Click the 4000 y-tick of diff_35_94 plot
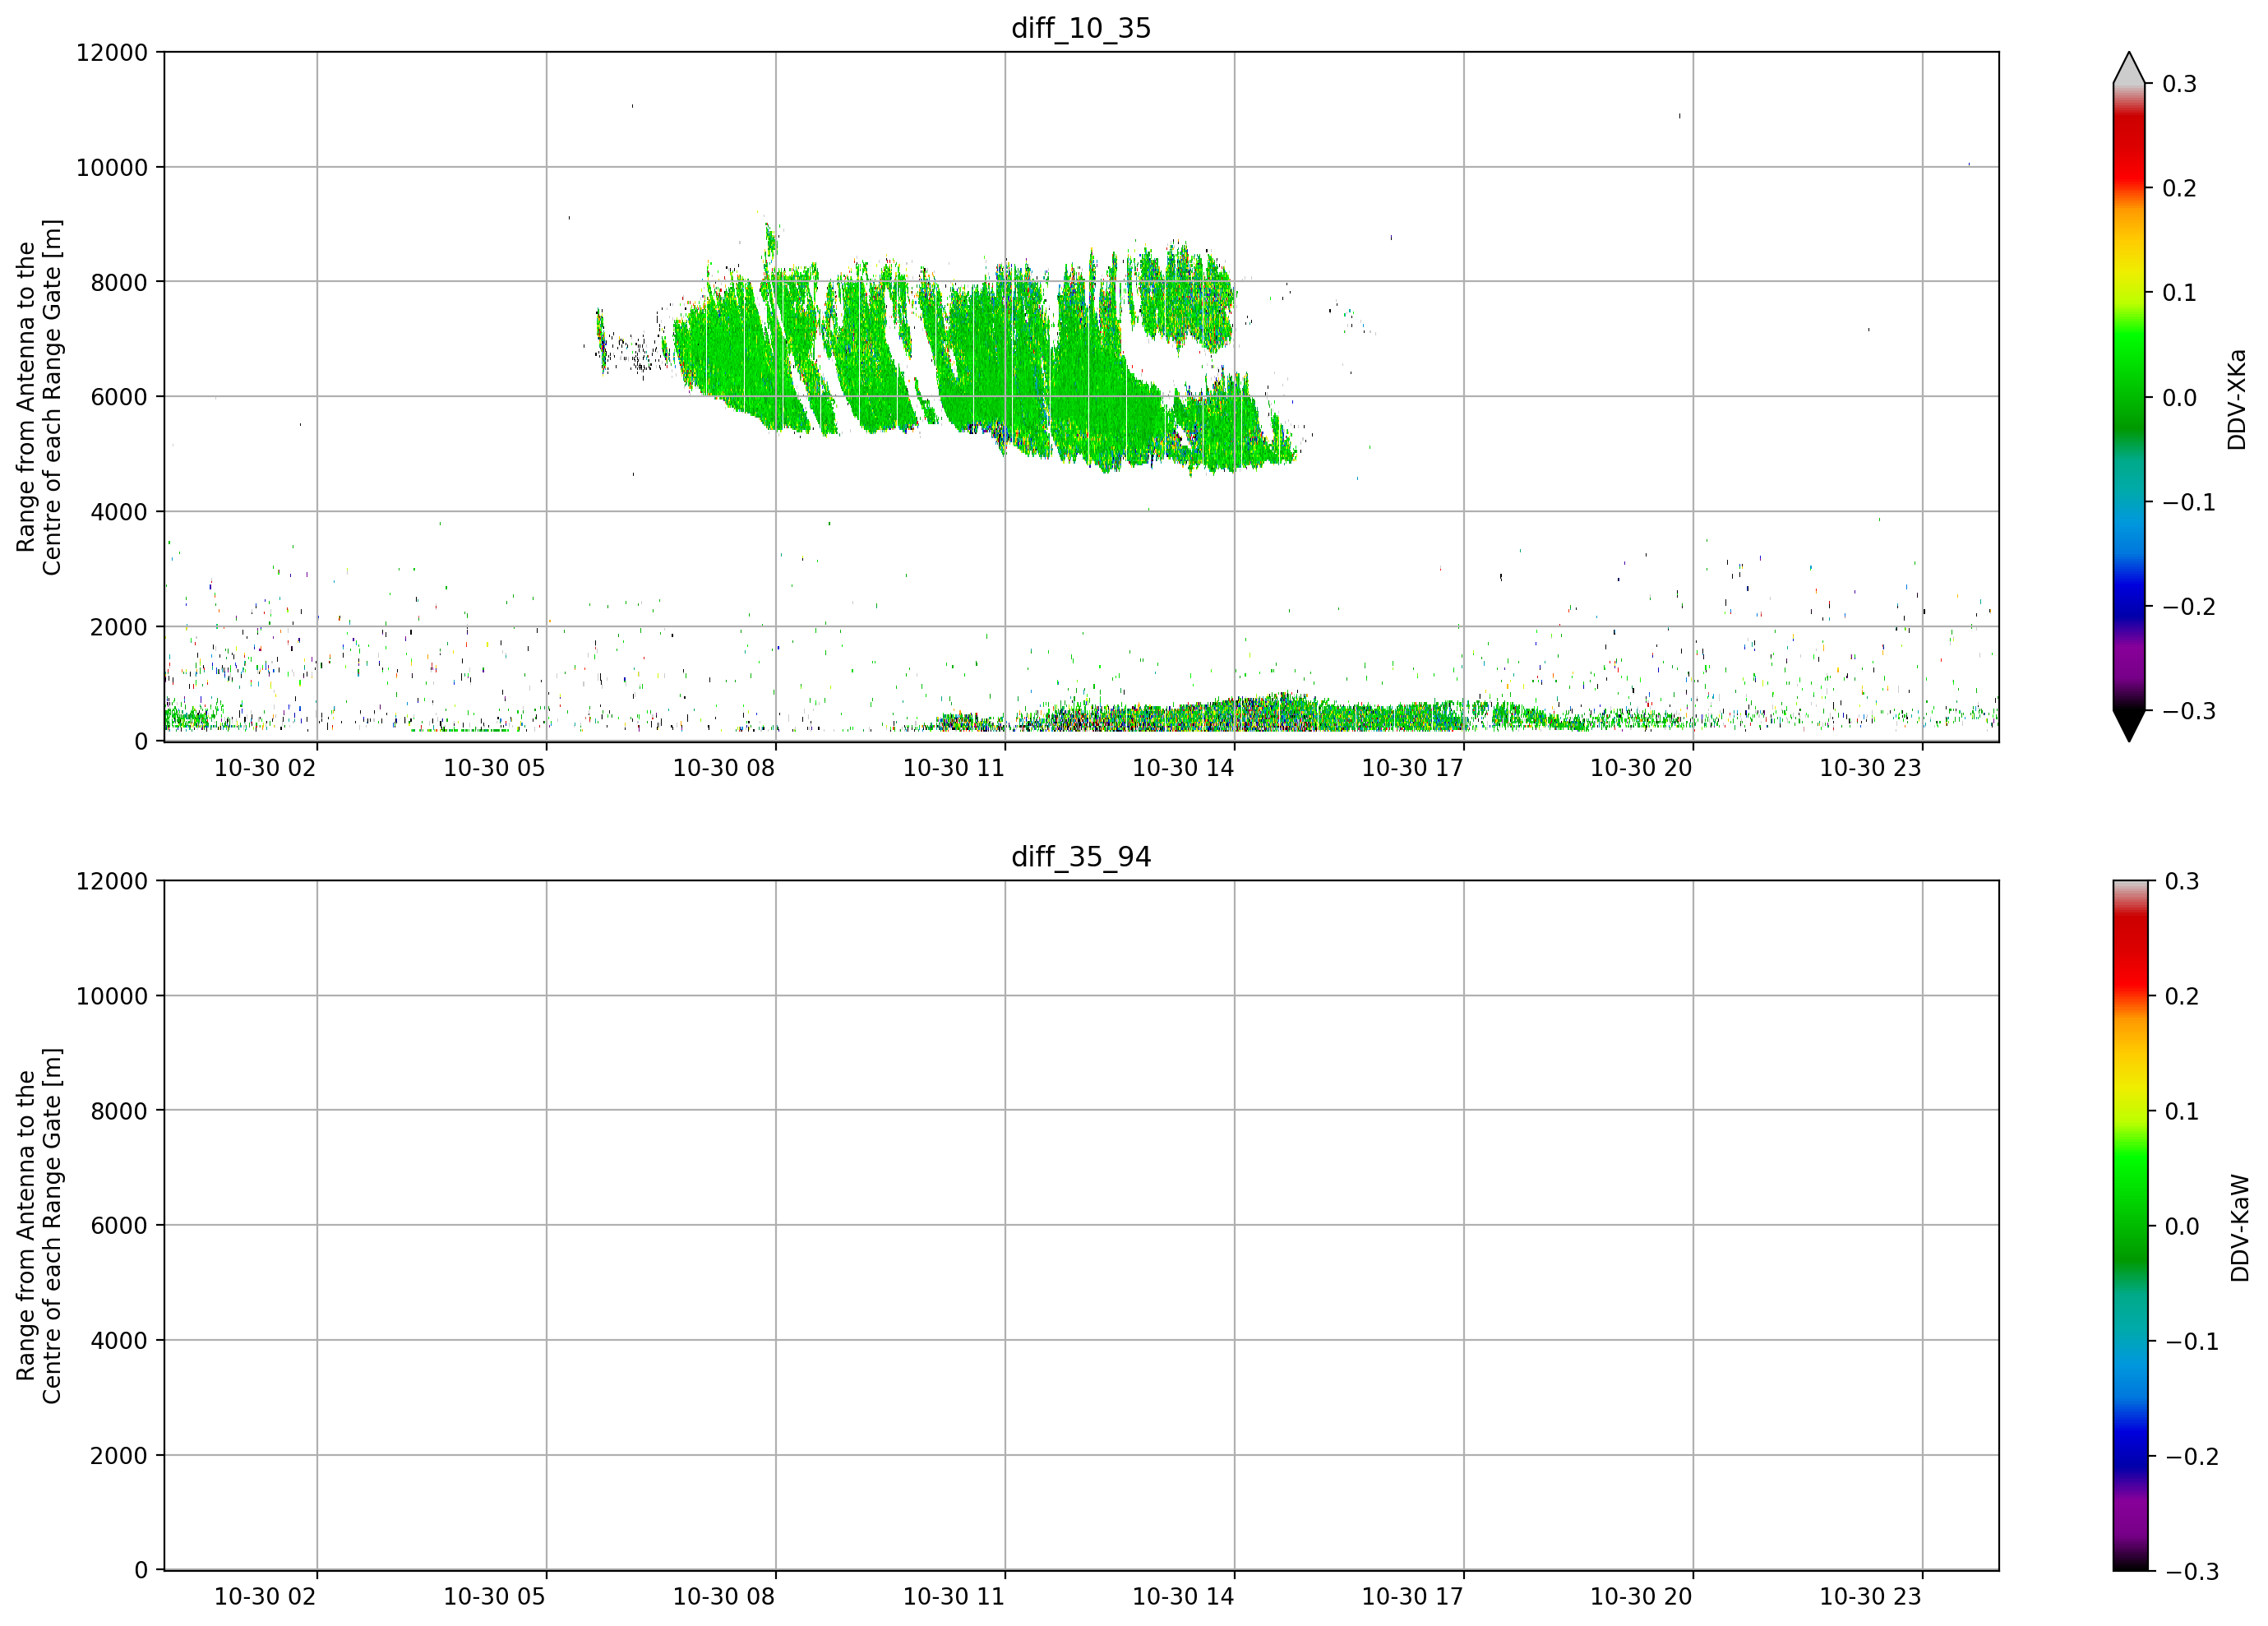Viewport: 2268px width, 1626px height. [119, 1341]
